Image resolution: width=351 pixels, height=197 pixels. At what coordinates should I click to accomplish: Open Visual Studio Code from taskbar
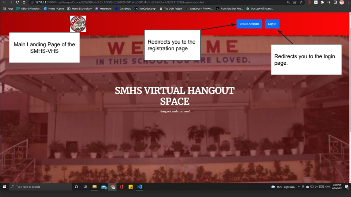coord(139,187)
